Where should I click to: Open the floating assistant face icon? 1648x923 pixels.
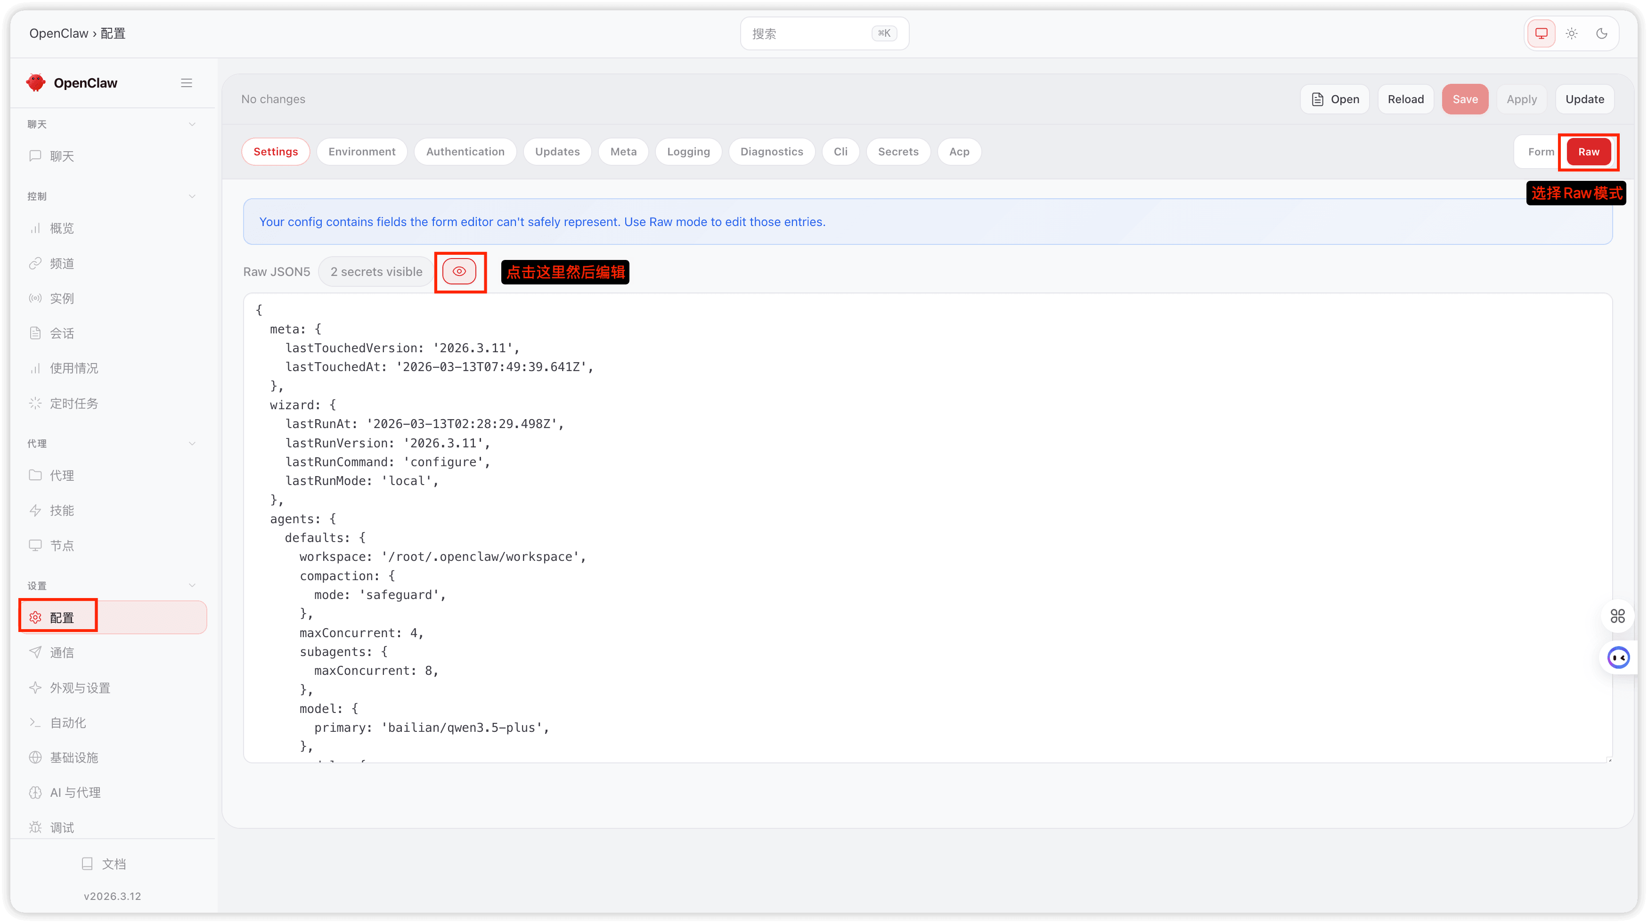(x=1618, y=657)
